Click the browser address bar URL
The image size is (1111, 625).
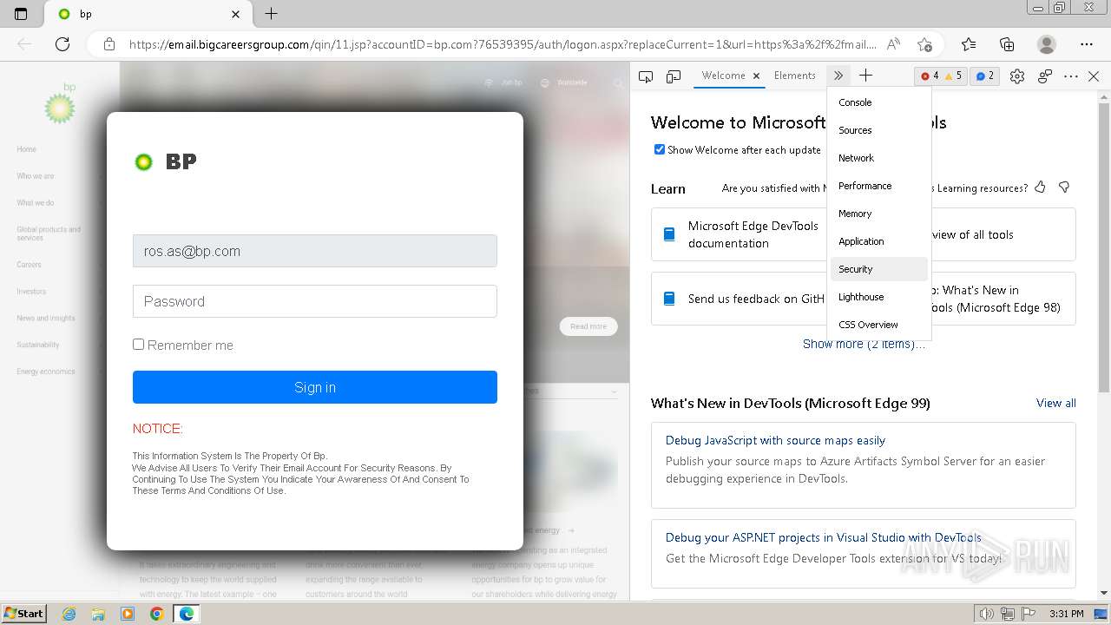(x=502, y=44)
